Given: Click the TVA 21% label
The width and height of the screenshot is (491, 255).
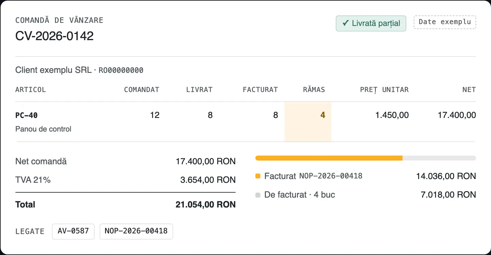Looking at the screenshot, I should [x=33, y=180].
